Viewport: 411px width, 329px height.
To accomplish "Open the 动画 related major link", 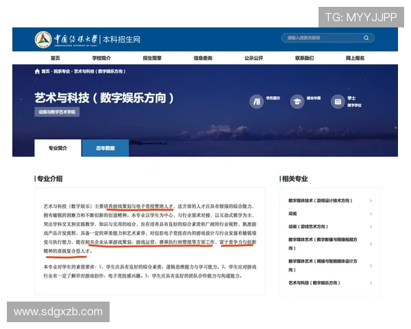I will pyautogui.click(x=292, y=214).
